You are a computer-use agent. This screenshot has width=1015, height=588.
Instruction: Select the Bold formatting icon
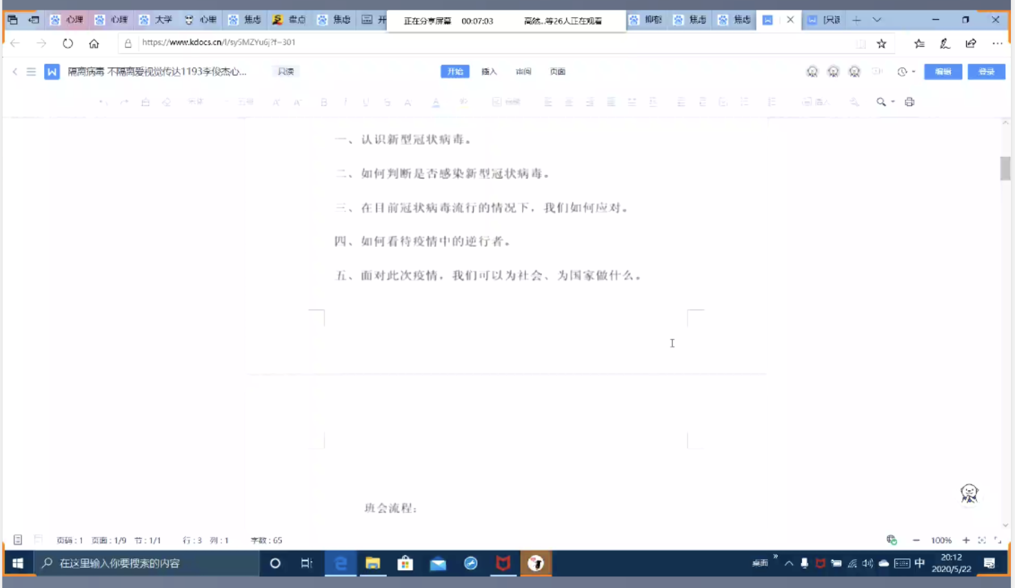(x=323, y=102)
